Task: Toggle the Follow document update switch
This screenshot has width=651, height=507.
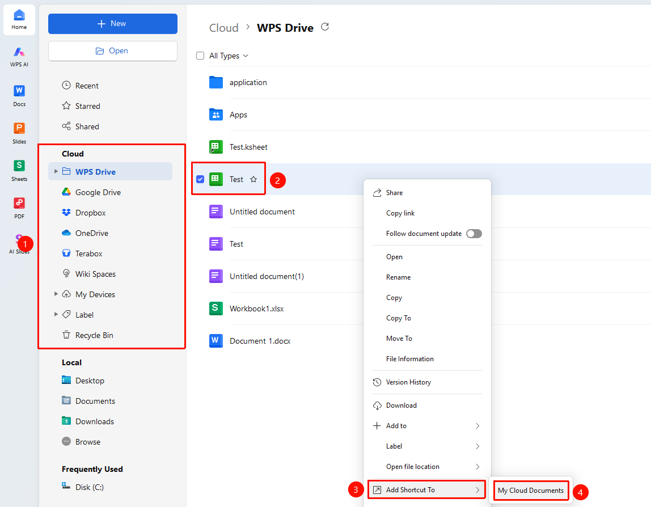Action: [474, 233]
